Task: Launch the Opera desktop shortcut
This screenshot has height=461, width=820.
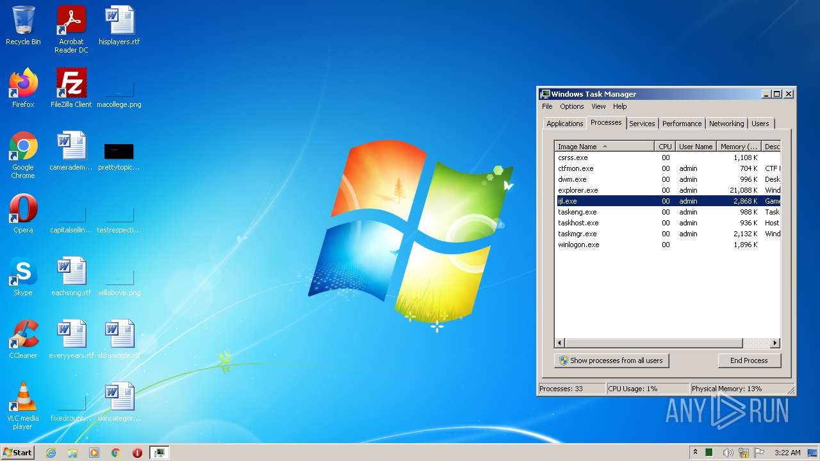Action: (x=23, y=214)
